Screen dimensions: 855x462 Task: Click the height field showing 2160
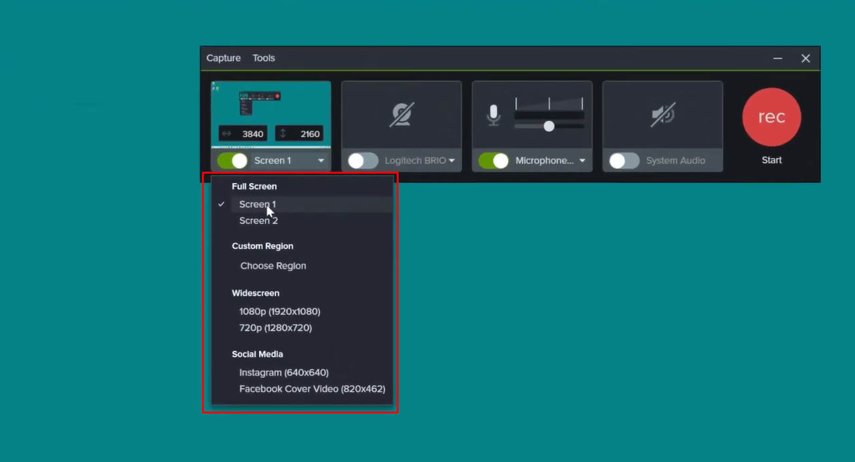click(299, 134)
